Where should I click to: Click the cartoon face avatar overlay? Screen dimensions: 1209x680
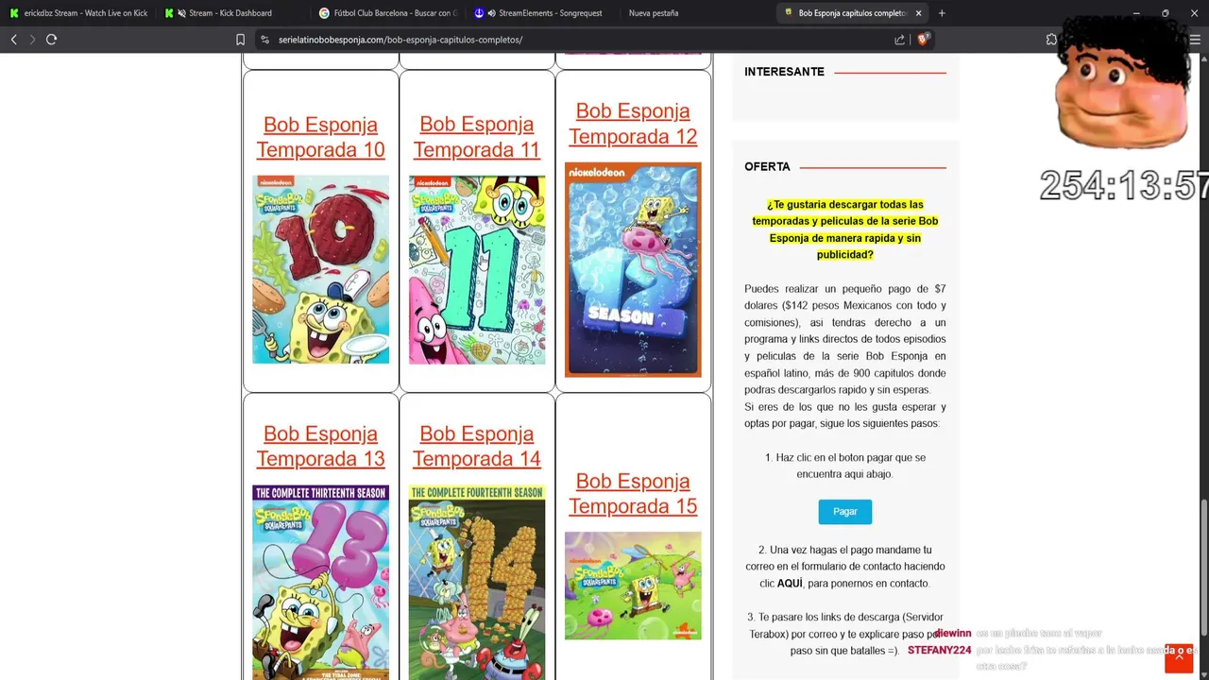(x=1123, y=83)
